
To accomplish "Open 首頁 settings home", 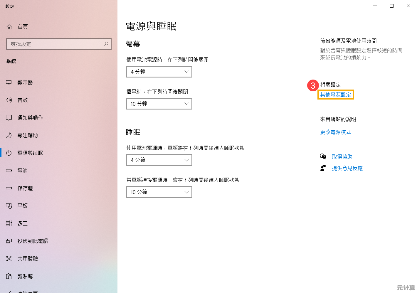I will (59, 27).
